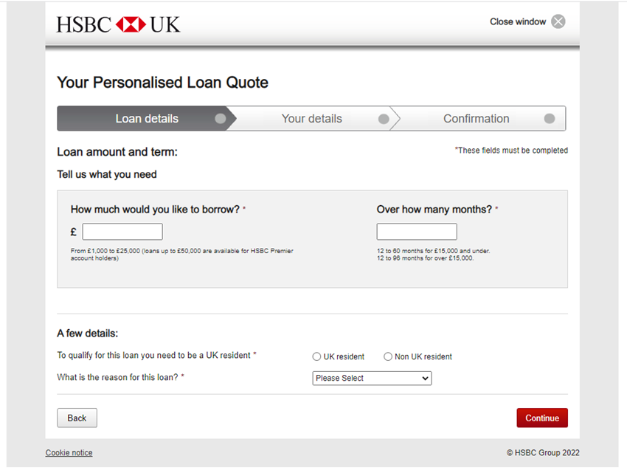The width and height of the screenshot is (627, 473).
Task: Select the Non UK resident radio button
Action: 388,356
